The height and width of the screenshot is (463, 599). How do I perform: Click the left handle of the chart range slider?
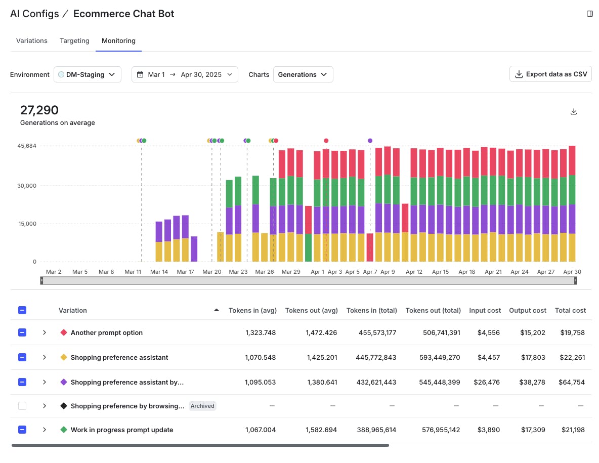point(41,281)
